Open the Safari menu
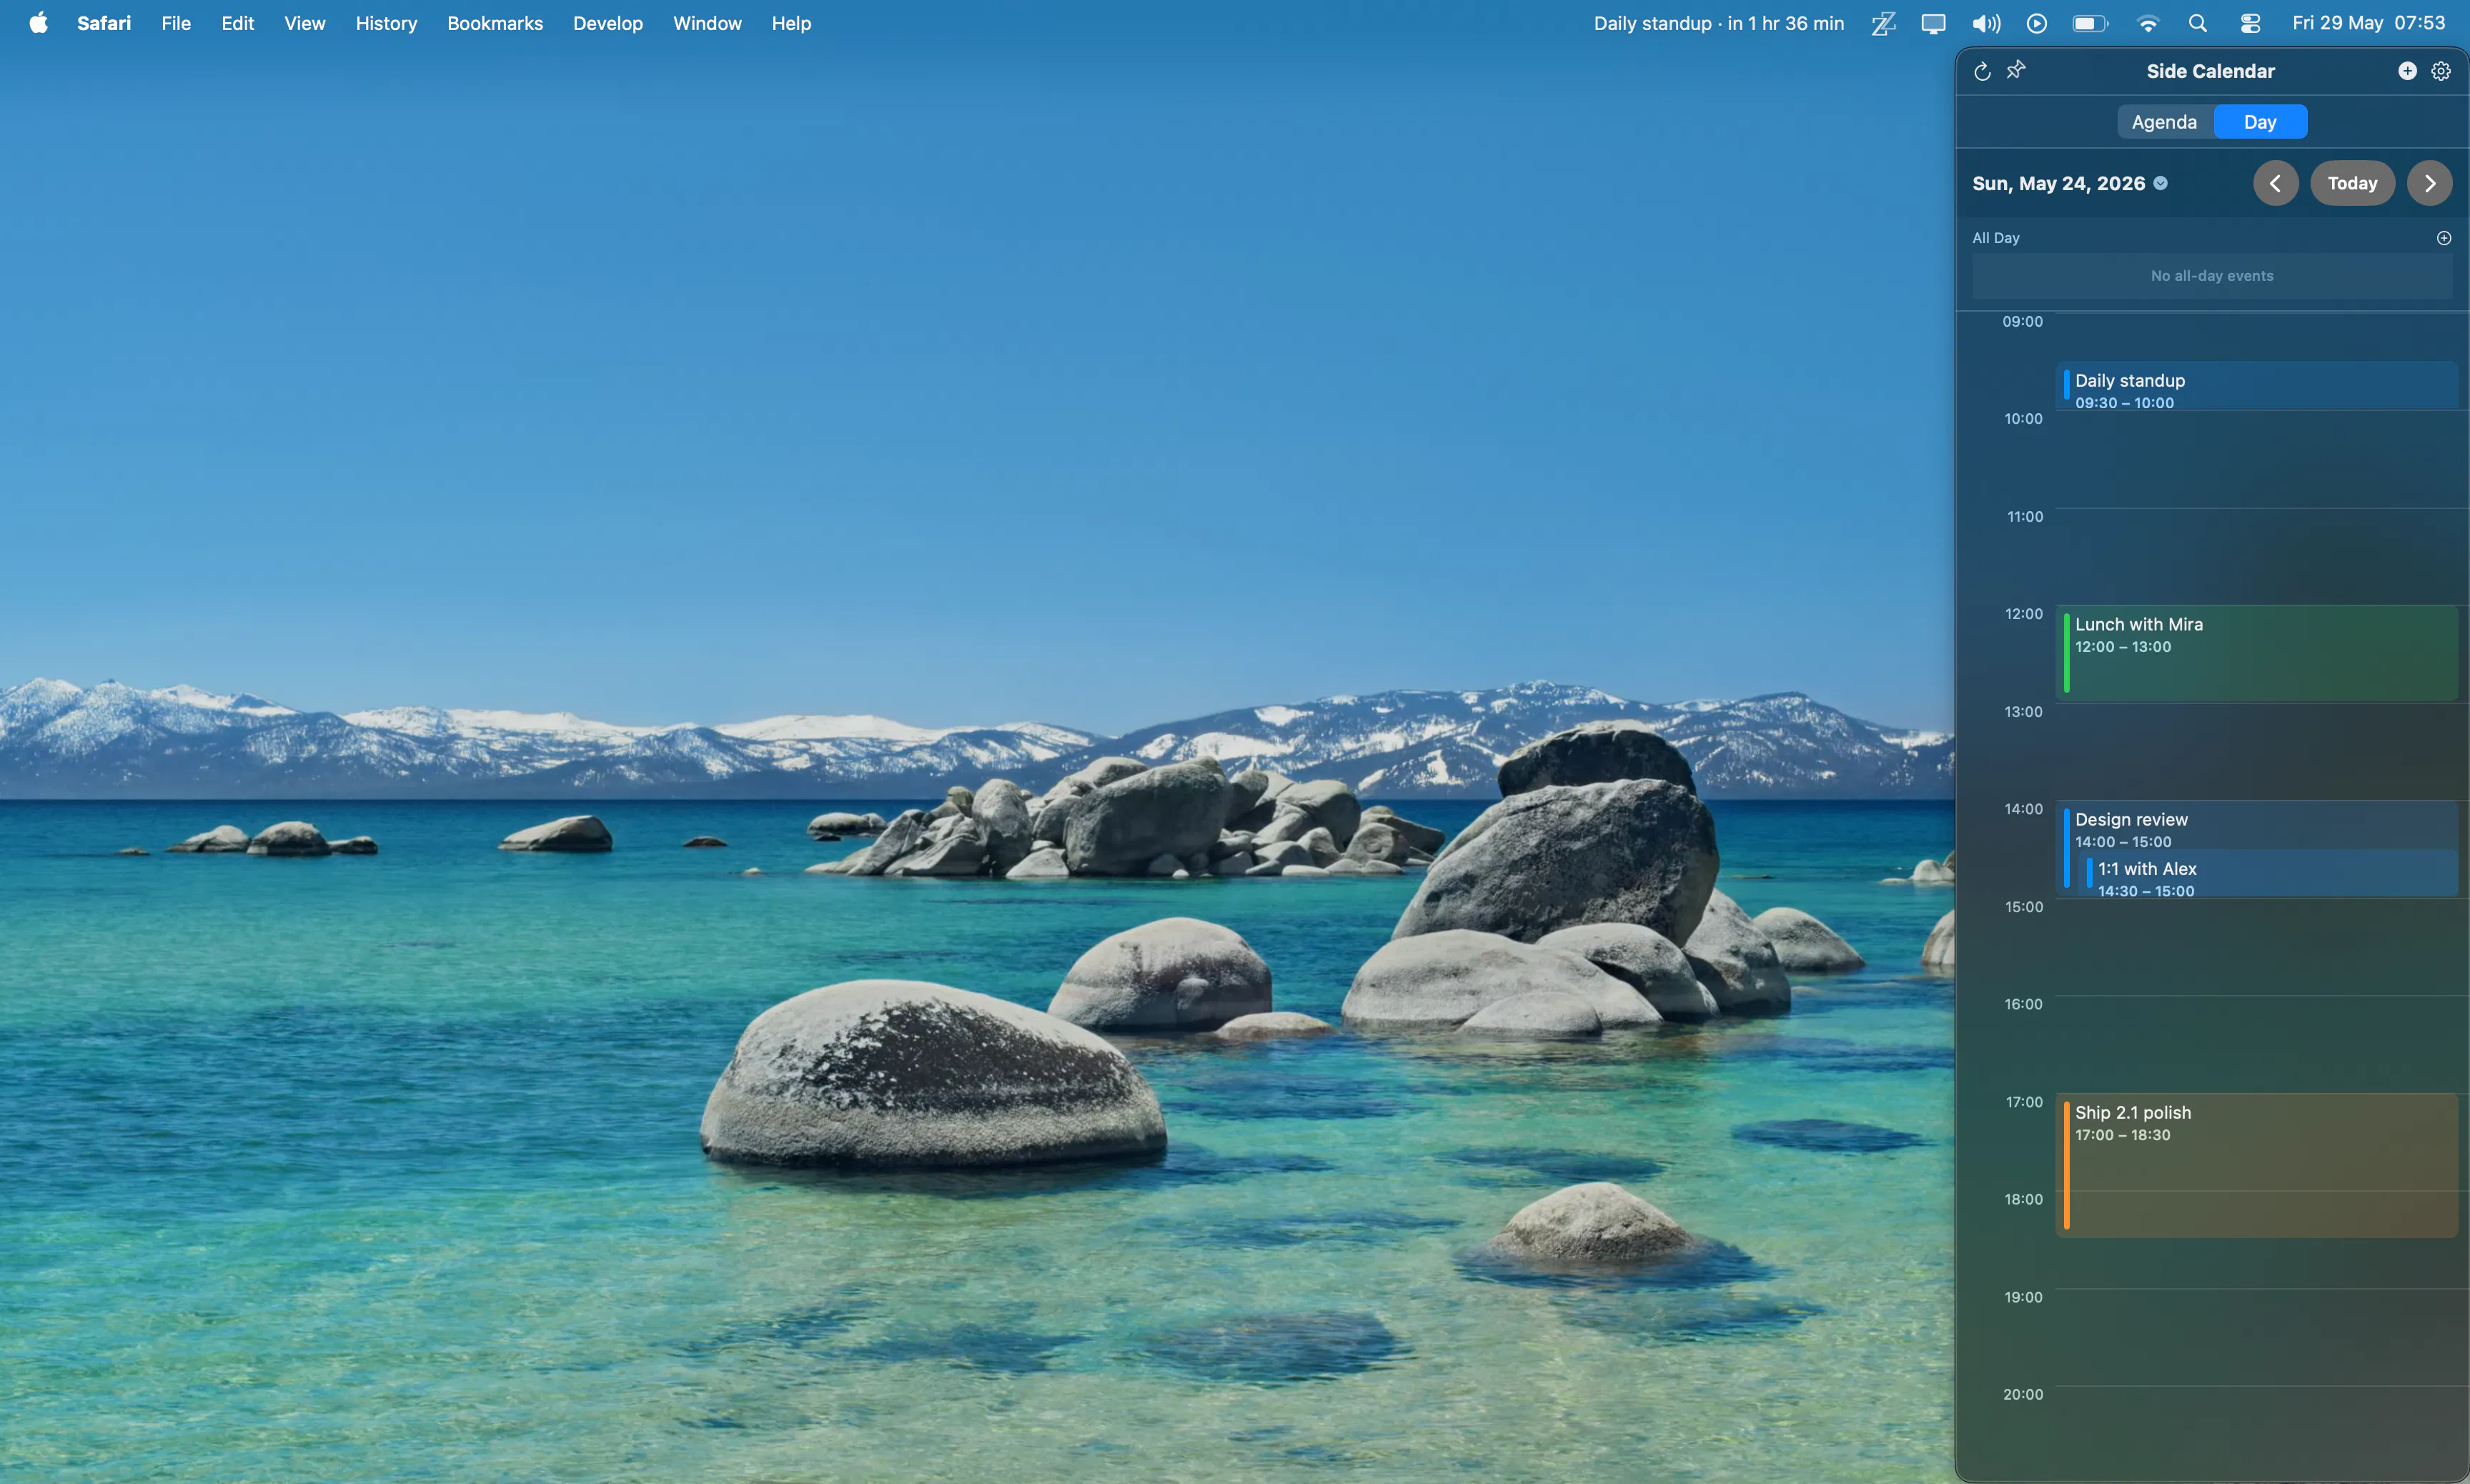Screen dimensions: 2470x1484 pos(104,23)
